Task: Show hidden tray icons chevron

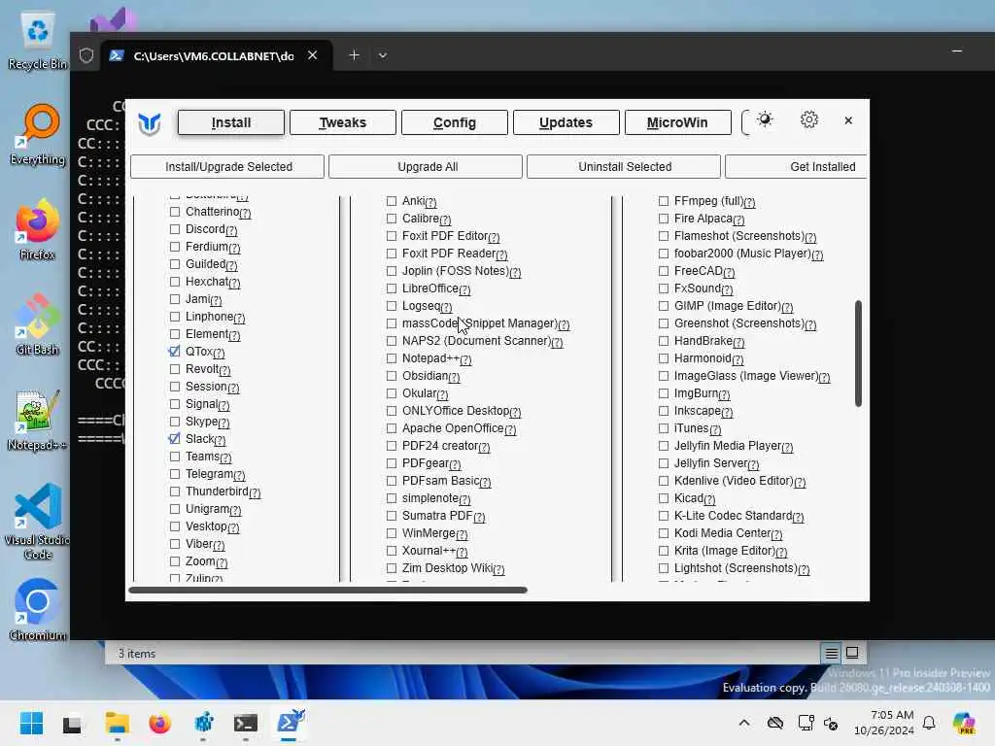Action: [x=744, y=723]
